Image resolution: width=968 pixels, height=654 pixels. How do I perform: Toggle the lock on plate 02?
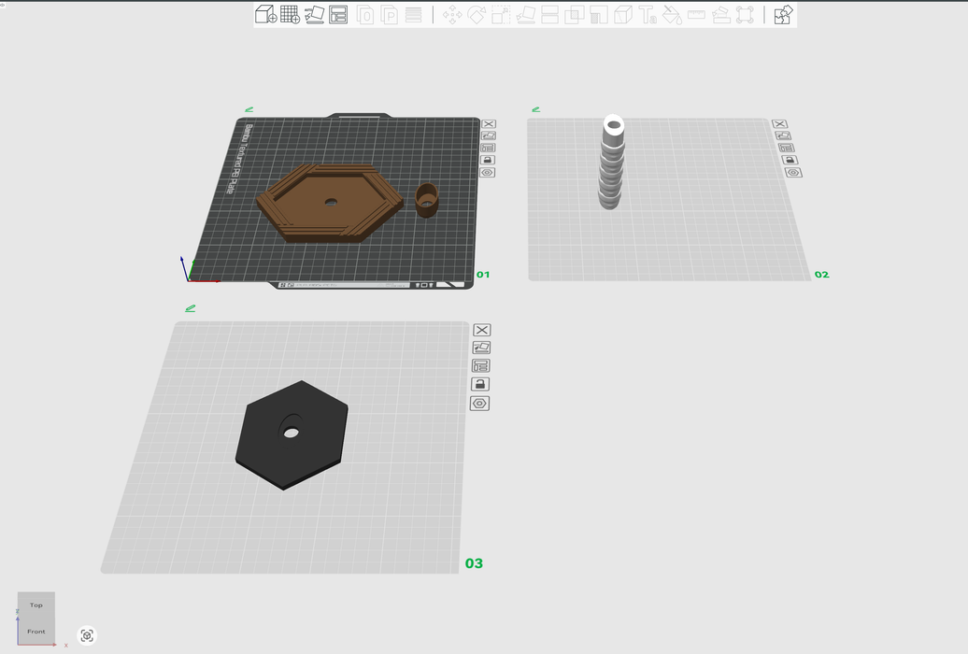pos(789,160)
